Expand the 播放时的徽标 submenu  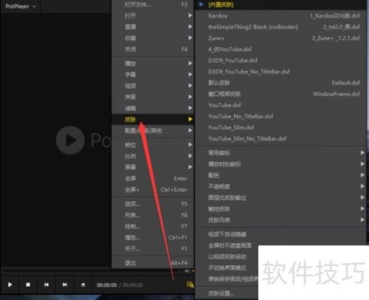point(280,164)
